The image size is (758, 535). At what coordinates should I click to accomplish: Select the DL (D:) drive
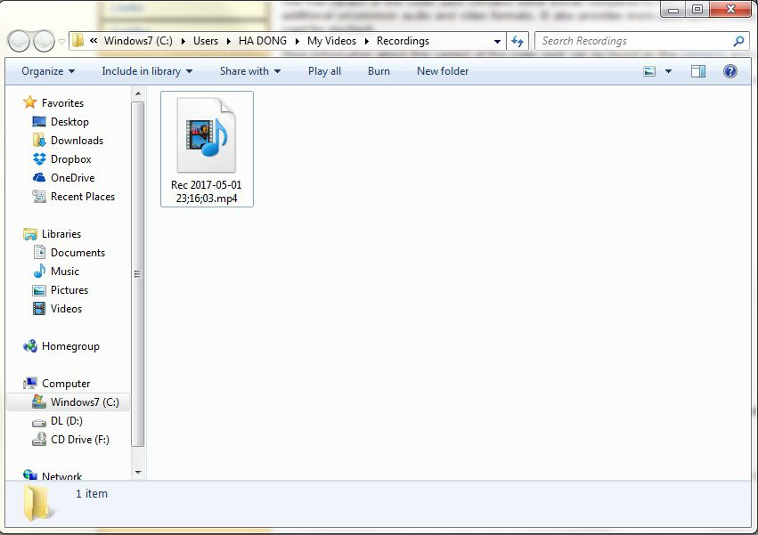pos(66,421)
